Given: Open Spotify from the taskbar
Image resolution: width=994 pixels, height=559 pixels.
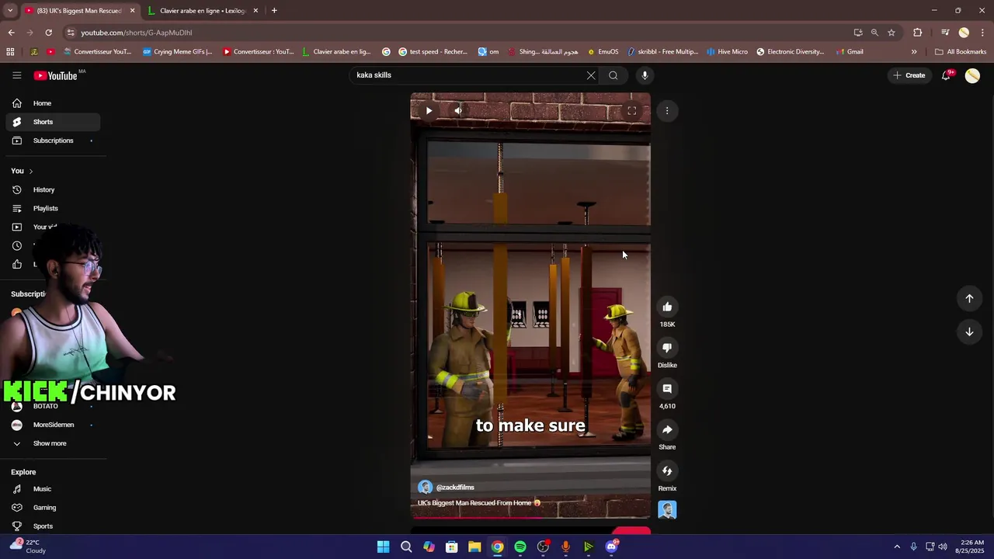Looking at the screenshot, I should click(520, 547).
